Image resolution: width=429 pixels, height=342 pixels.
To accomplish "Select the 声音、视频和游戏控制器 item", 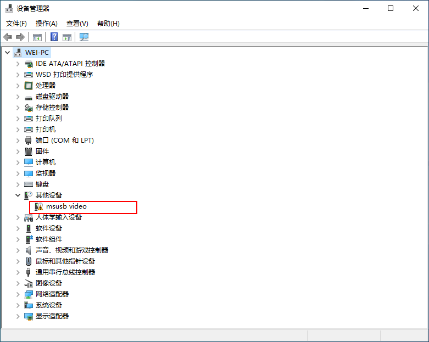I will 72,250.
